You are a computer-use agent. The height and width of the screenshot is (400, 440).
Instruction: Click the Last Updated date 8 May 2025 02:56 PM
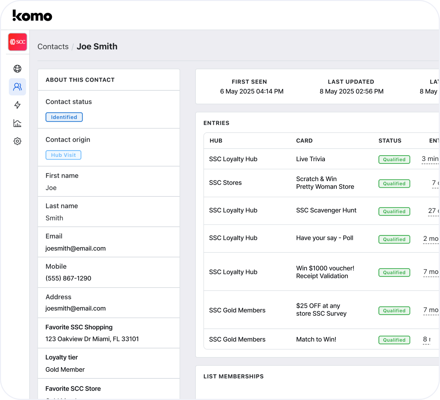click(352, 91)
